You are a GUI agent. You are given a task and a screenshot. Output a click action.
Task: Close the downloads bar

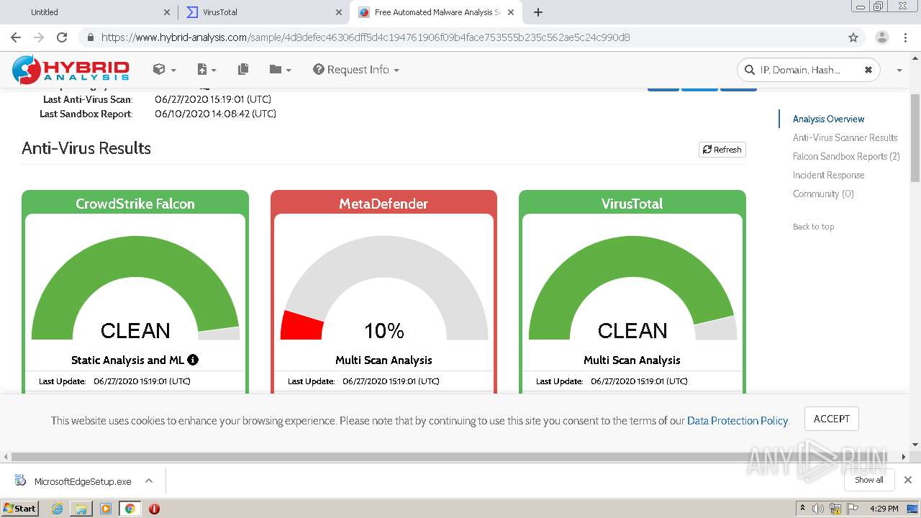point(907,480)
